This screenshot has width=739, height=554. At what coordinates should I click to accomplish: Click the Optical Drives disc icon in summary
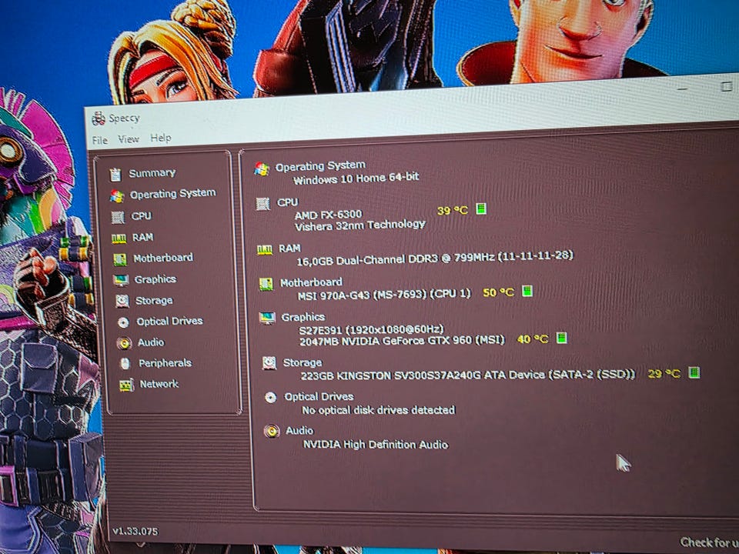coord(270,398)
